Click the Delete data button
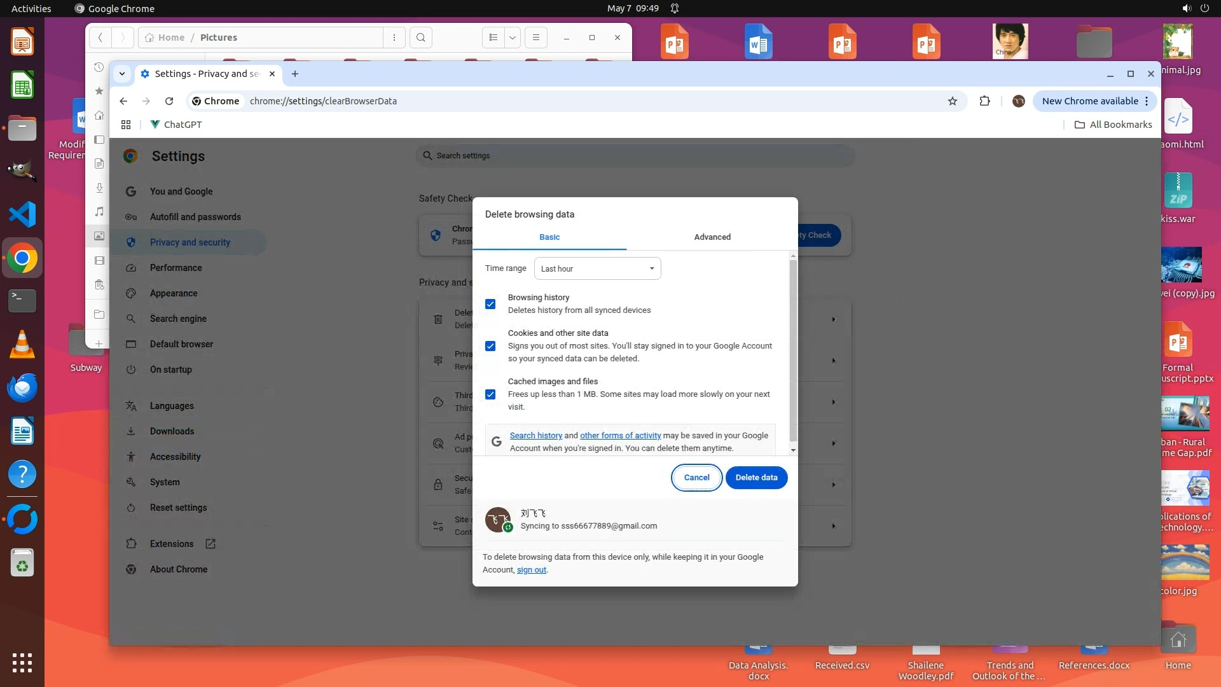The height and width of the screenshot is (687, 1221). (x=756, y=478)
